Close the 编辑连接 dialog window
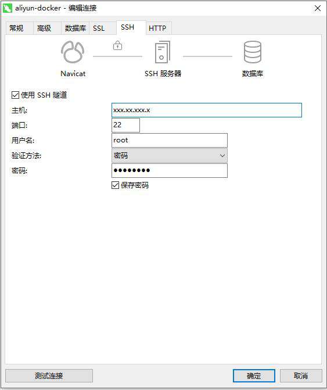 pyautogui.click(x=318, y=8)
